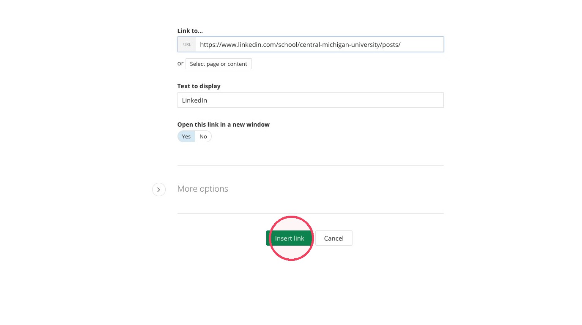Click the 'Text to display' label
The image size is (582, 325).
click(199, 86)
